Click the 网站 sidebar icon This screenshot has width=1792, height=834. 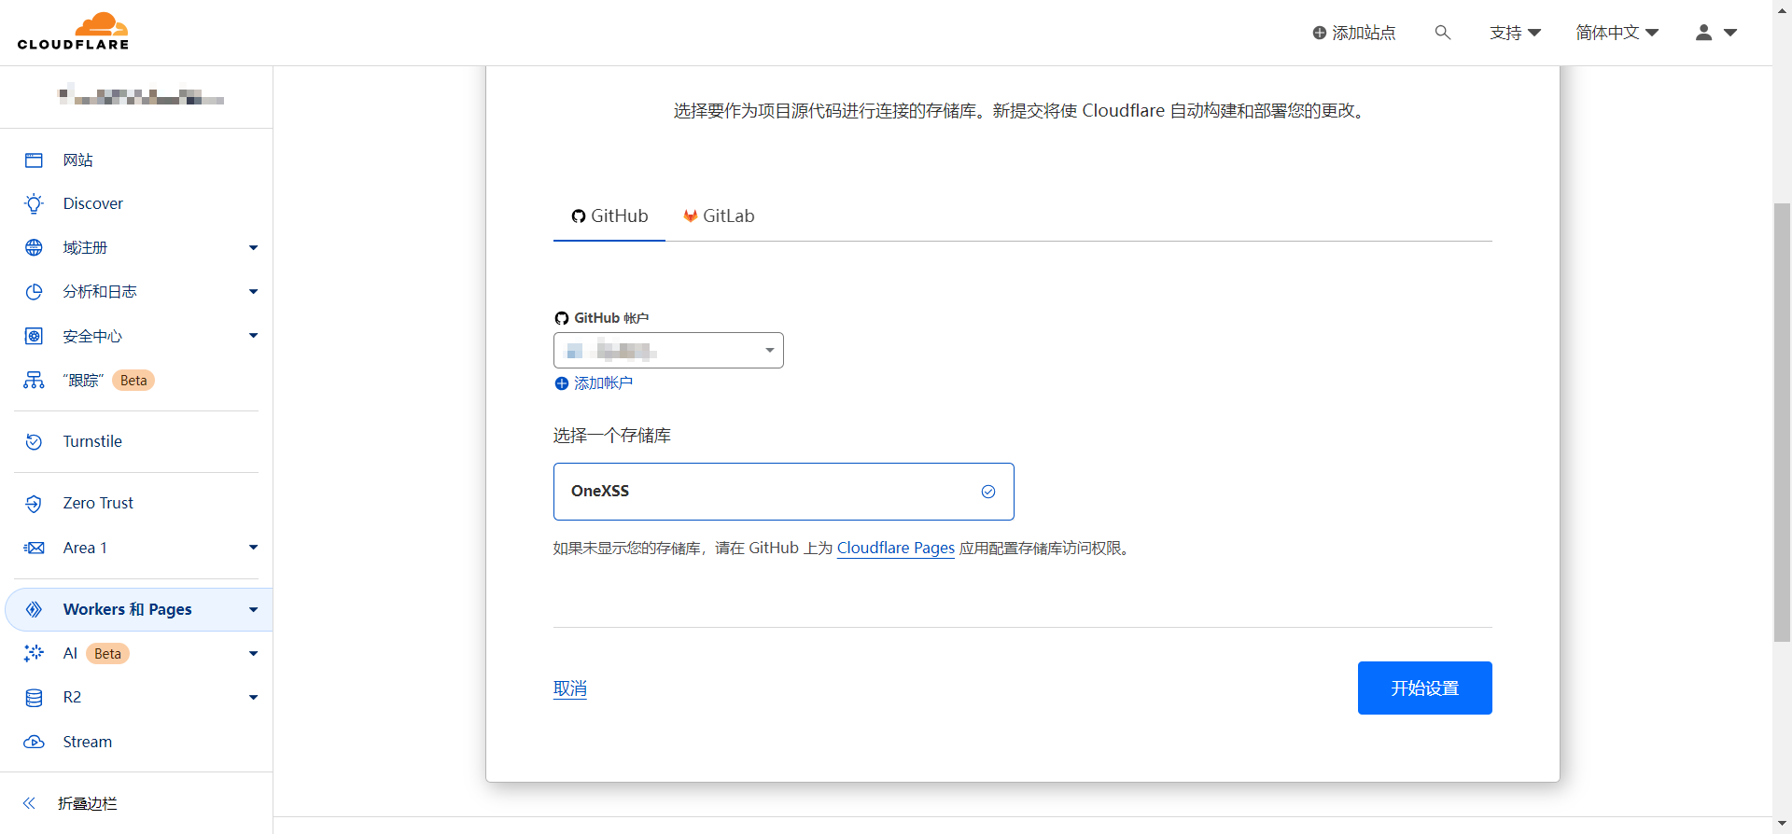pos(34,160)
